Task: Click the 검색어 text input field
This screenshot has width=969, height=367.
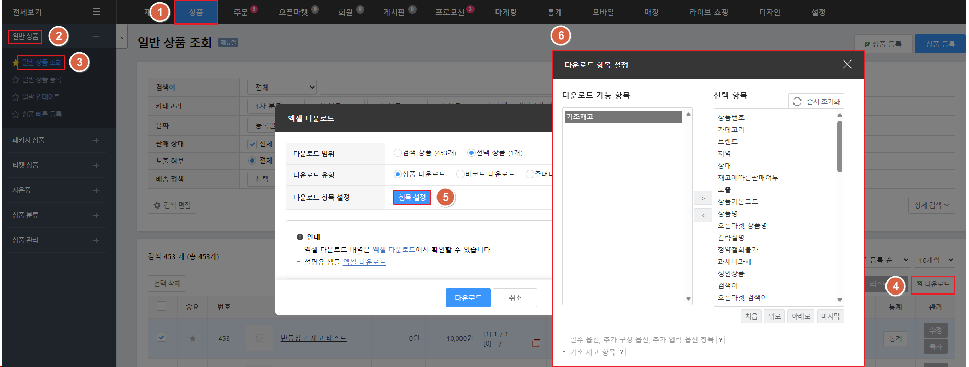Action: [x=435, y=88]
